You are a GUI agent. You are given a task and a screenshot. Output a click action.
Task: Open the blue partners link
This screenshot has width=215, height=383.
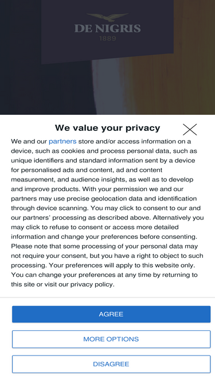point(62,141)
